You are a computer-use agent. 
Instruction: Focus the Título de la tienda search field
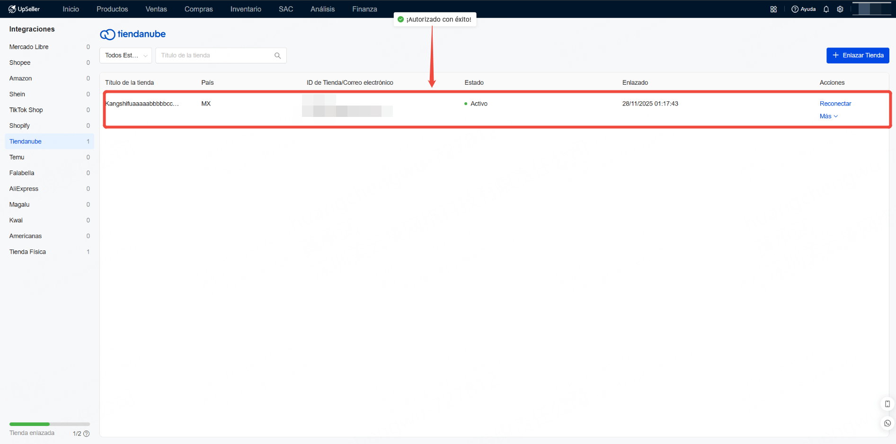click(x=215, y=55)
